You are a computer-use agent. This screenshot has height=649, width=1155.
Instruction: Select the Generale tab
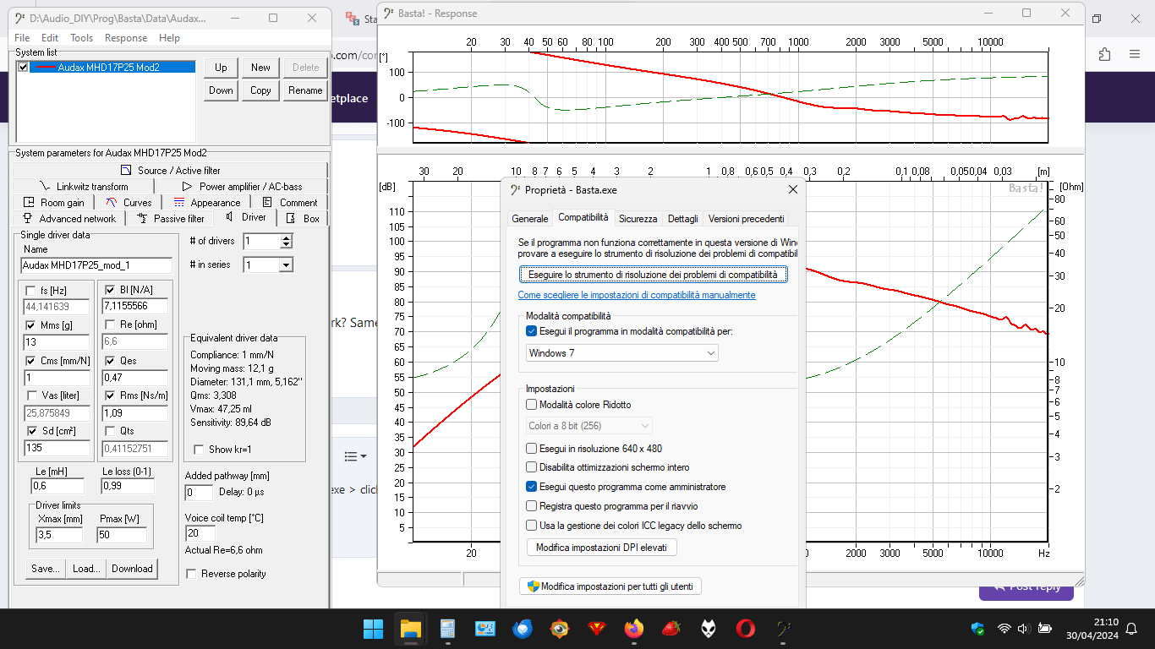click(x=529, y=218)
